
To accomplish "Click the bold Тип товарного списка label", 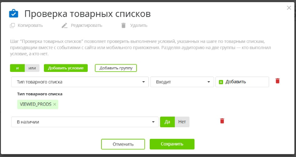I will click(40, 94).
